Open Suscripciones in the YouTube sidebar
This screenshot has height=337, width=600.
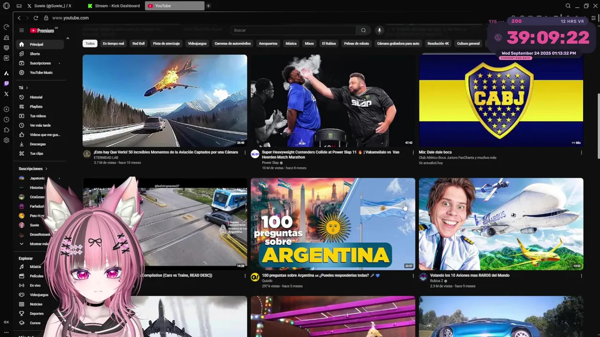click(x=41, y=63)
